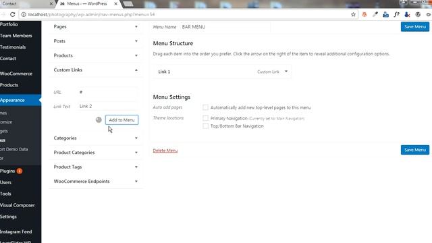This screenshot has width=432, height=243.
Task: Close the Menus WordPress tab
Action: click(x=115, y=4)
